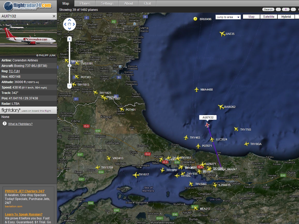Select the Hybrid map view
The width and height of the screenshot is (299, 224).
[286, 17]
